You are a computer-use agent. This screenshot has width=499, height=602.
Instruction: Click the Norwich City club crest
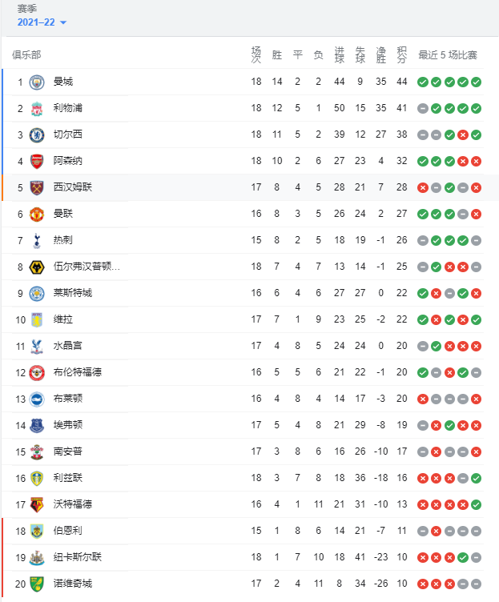(37, 584)
